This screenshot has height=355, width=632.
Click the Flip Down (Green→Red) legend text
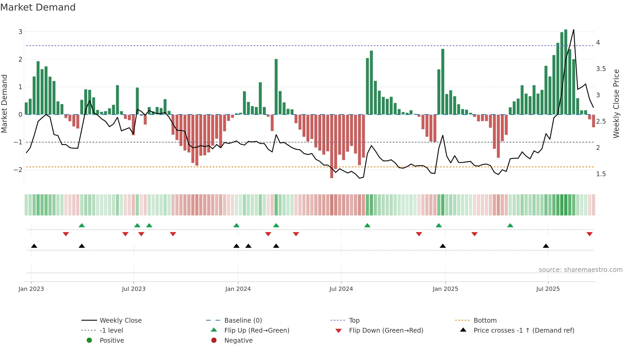tap(386, 330)
